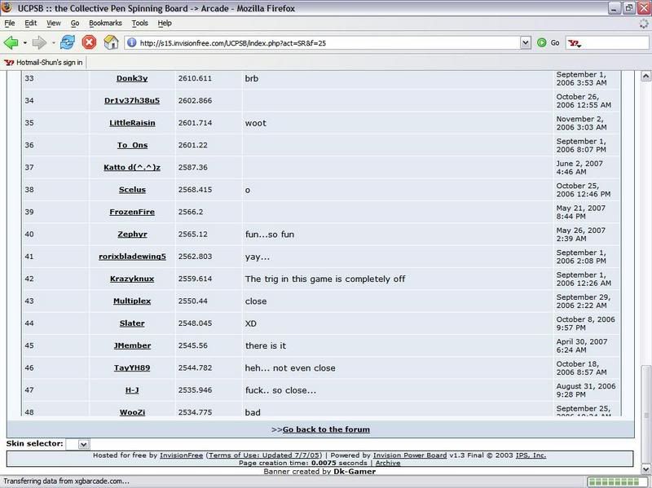
Task: Open the Bookmarks menu
Action: click(x=105, y=24)
